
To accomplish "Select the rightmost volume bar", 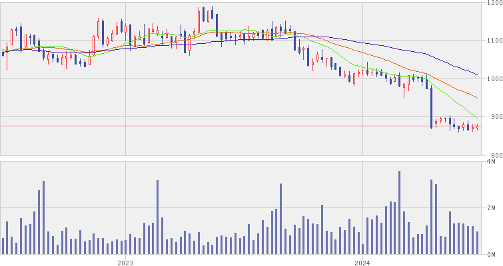I will point(477,242).
